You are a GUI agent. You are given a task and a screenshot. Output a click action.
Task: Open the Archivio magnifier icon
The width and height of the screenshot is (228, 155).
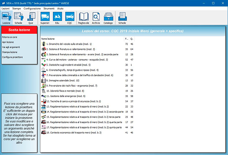[96, 18]
